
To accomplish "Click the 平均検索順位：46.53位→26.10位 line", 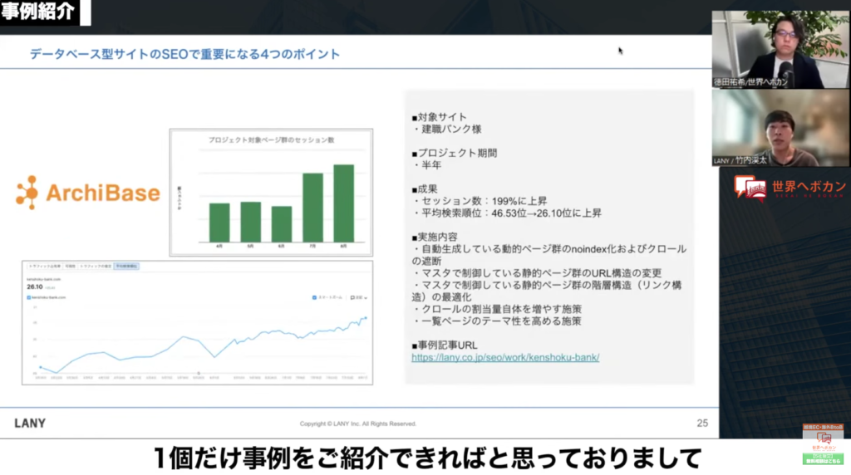I will (508, 213).
